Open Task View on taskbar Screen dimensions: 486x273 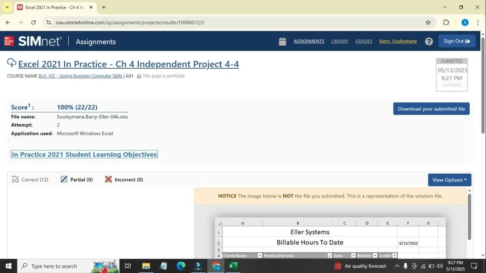[x=128, y=266]
